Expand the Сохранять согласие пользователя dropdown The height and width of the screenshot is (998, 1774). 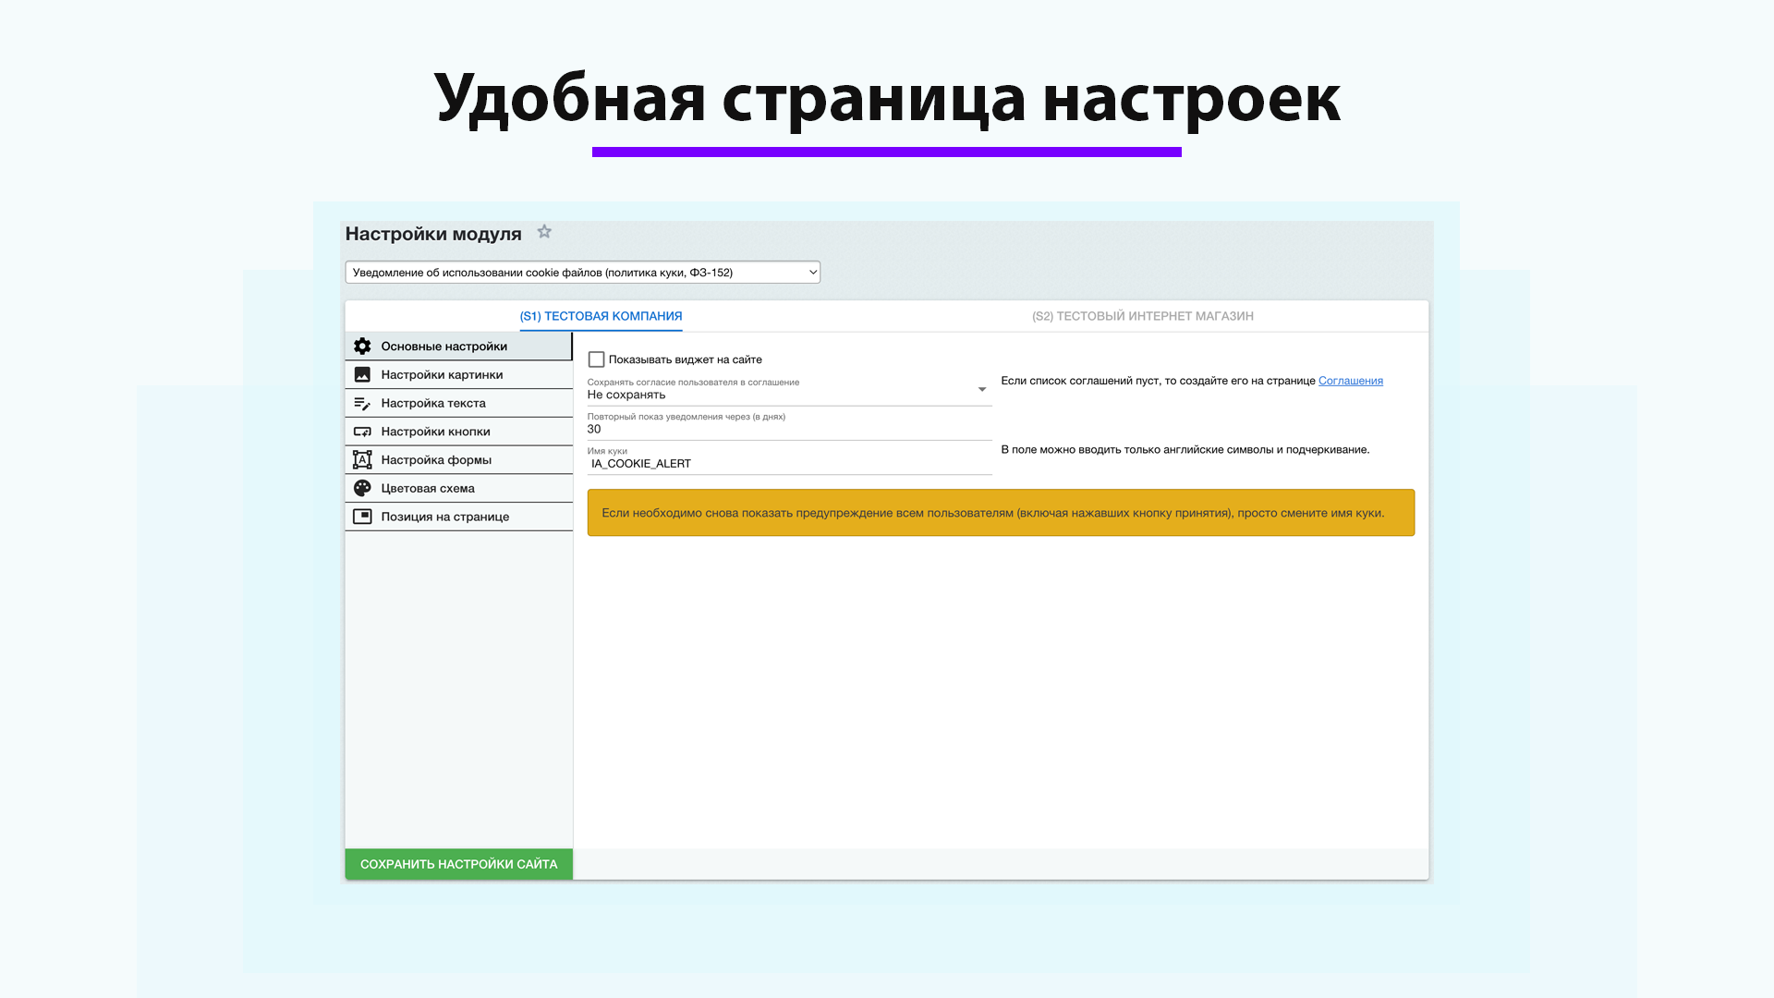point(980,389)
